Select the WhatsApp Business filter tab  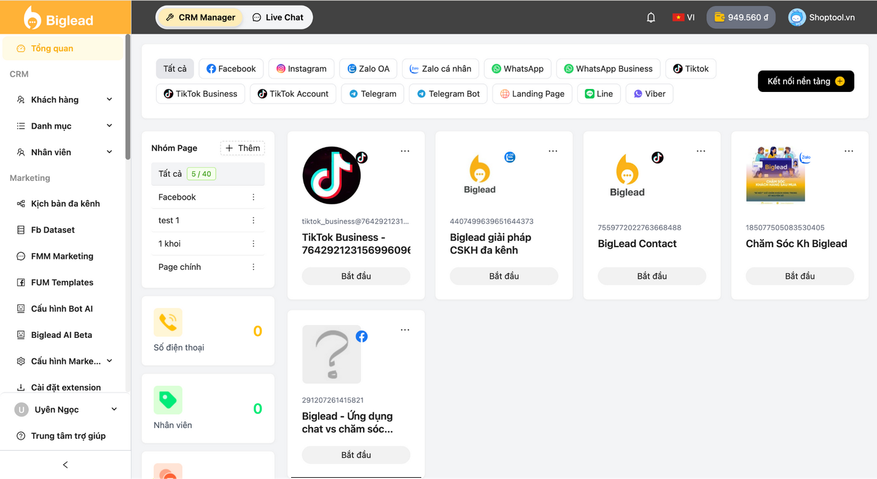tap(608, 69)
